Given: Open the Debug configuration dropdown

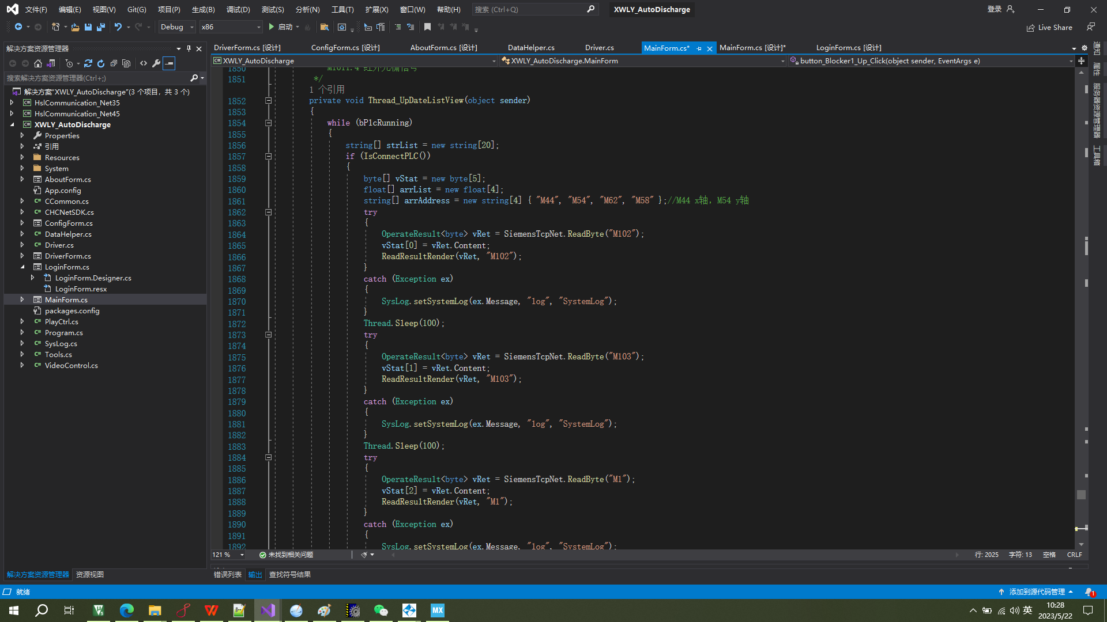Looking at the screenshot, I should click(177, 27).
